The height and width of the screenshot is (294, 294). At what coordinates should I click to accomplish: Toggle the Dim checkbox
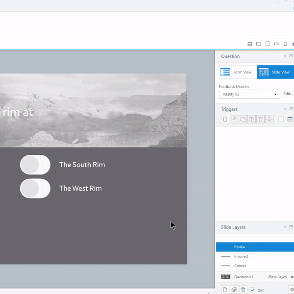point(252,290)
